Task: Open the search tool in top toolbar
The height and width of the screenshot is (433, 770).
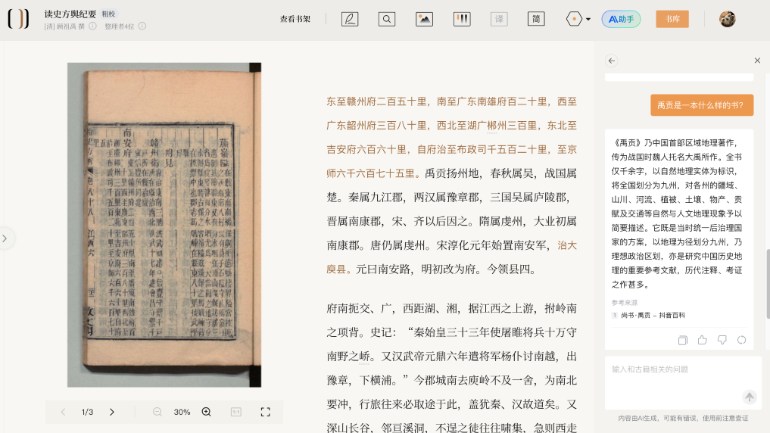Action: [386, 19]
